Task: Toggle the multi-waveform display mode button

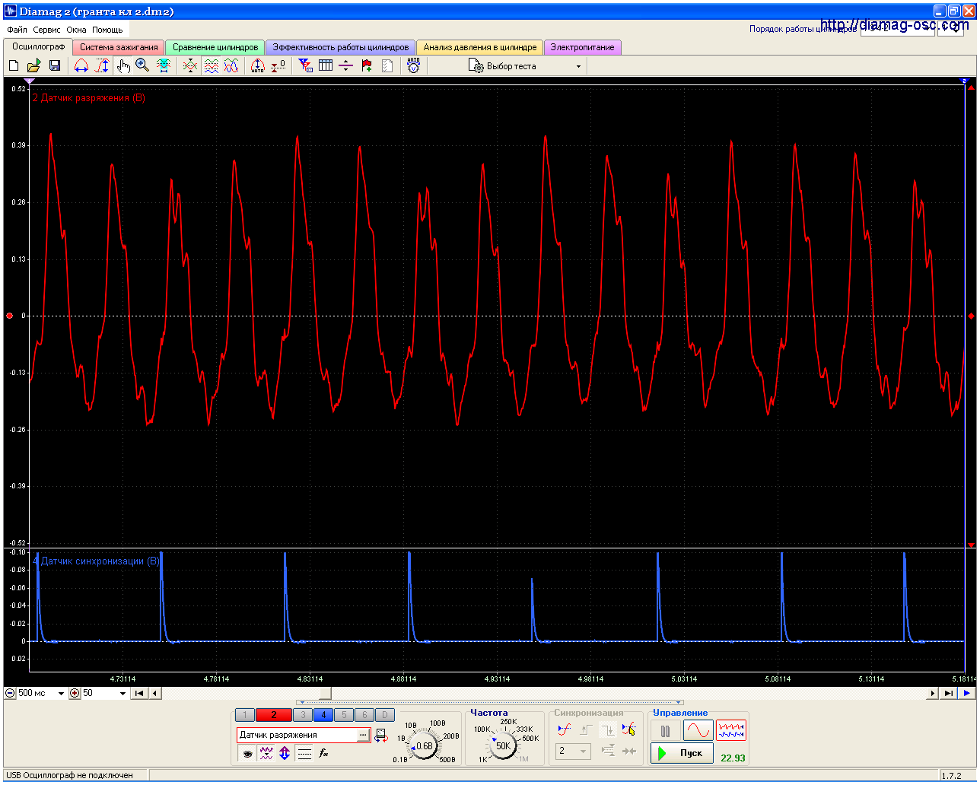Action: tap(731, 731)
